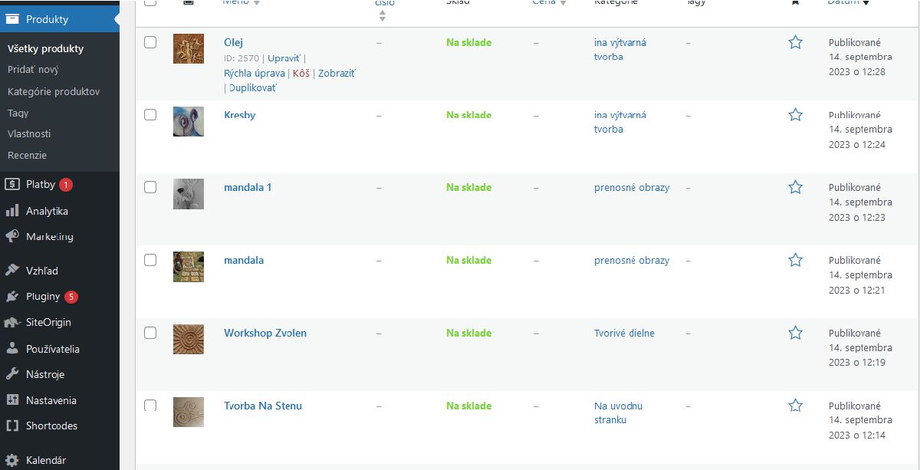Screen dimensions: 920x470
Task: Tick the mandala 1 row checkbox
Action: [150, 187]
